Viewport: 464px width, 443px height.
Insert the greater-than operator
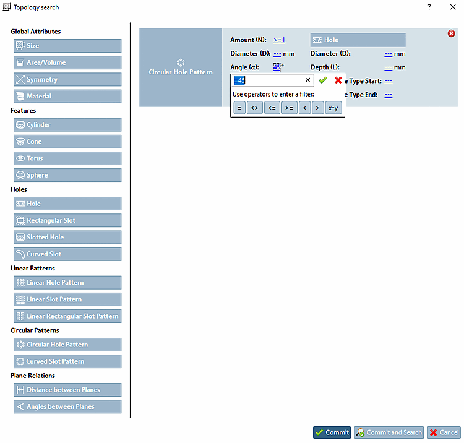[317, 108]
